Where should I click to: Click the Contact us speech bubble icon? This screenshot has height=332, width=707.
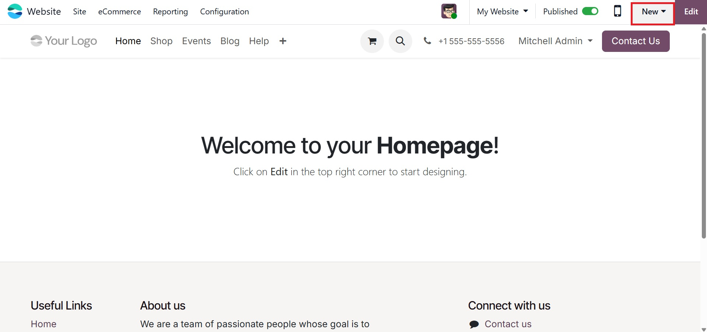pyautogui.click(x=474, y=324)
